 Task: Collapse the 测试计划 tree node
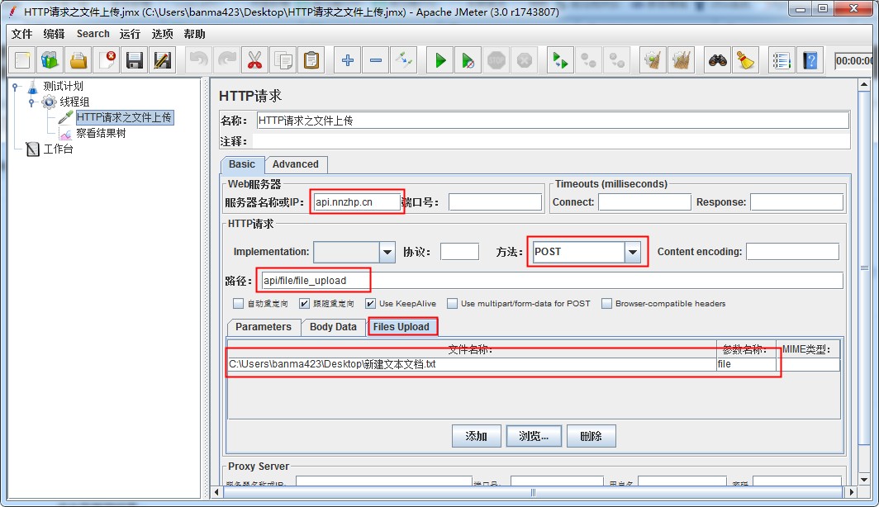17,86
